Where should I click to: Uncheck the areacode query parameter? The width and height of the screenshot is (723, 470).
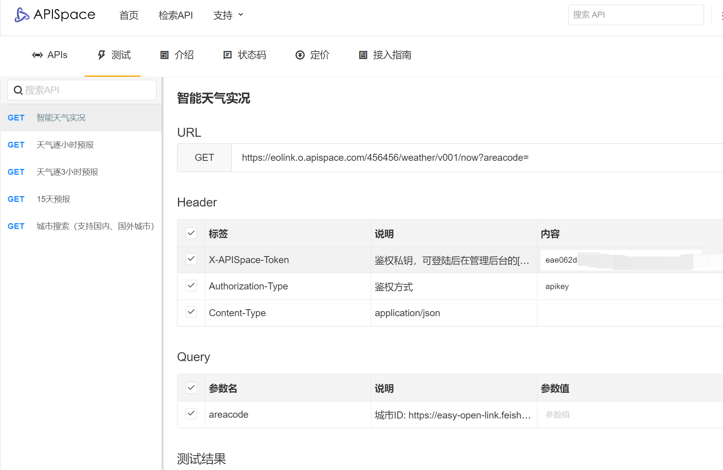191,413
